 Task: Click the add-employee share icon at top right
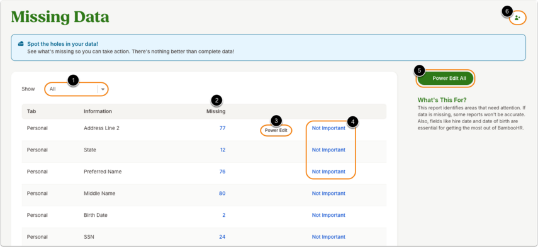click(517, 18)
